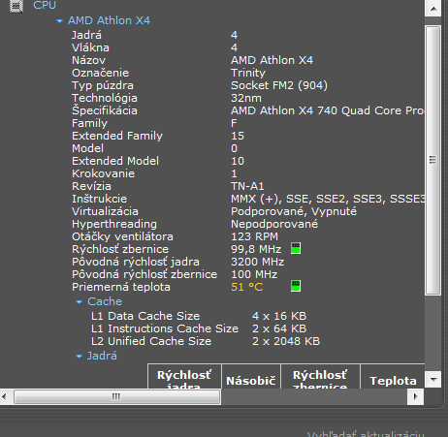Select the Pôvodná rýchlosť zbernice label
This screenshot has width=448, height=437.
pyautogui.click(x=144, y=274)
